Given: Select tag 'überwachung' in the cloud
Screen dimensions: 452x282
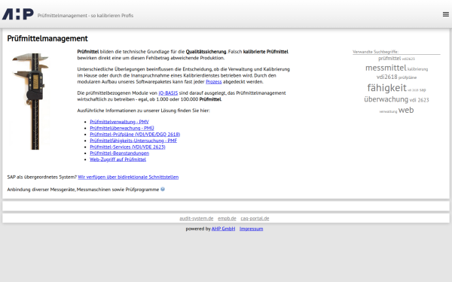Looking at the screenshot, I should coord(386,99).
